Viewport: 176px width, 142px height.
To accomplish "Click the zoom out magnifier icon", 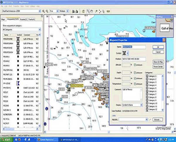I will point(47,11).
